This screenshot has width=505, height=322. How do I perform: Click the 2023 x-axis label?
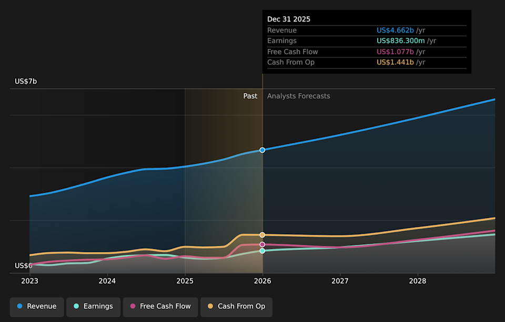click(29, 281)
